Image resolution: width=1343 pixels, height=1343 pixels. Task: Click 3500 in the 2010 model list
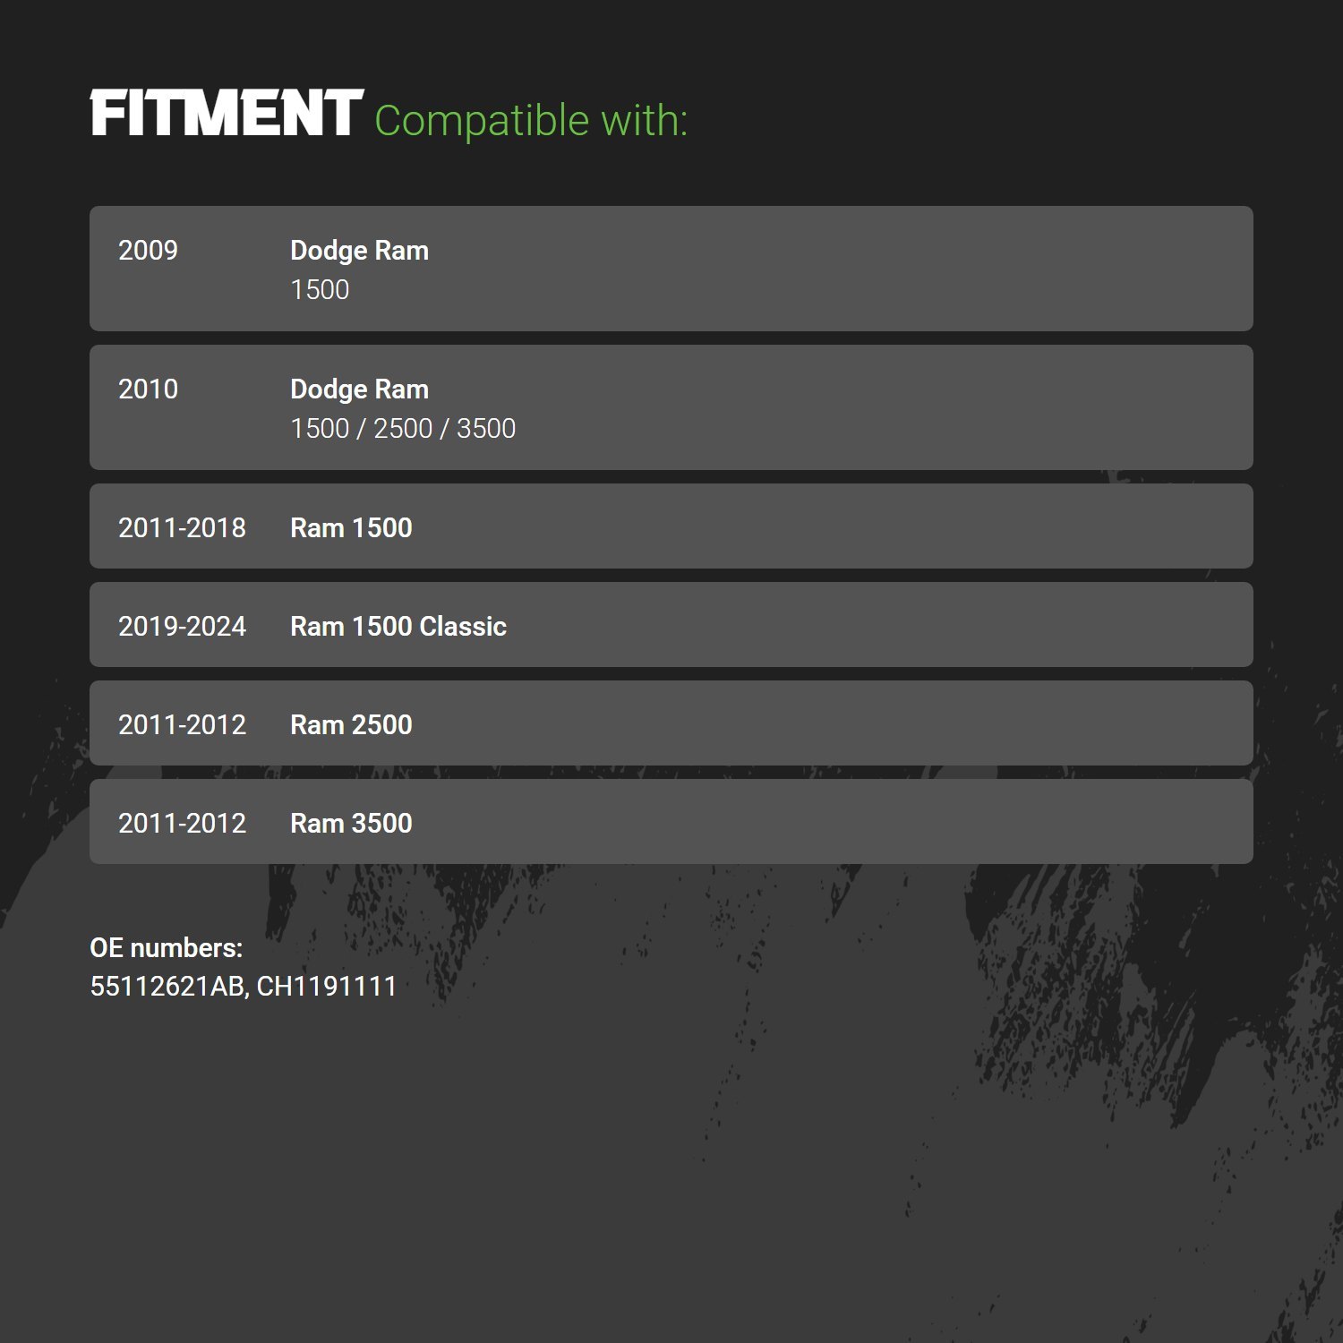pos(486,429)
